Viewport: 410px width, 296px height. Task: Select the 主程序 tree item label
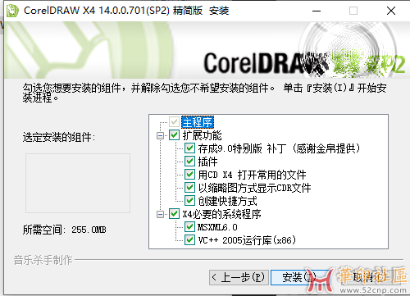(198, 122)
